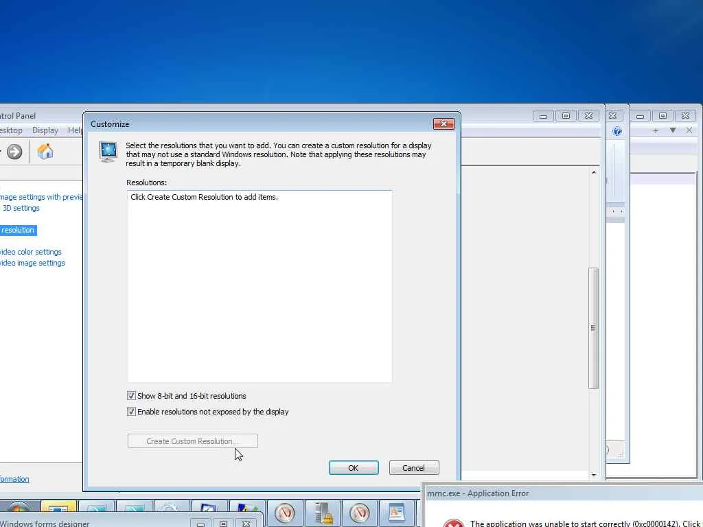
Task: Maximize the Windows forms designer window
Action: tap(223, 524)
